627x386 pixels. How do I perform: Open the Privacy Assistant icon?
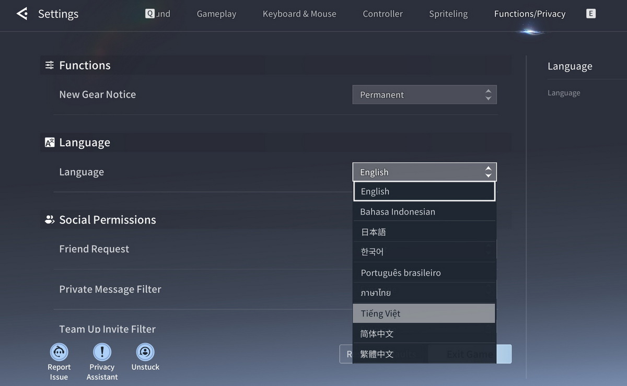[x=102, y=352]
